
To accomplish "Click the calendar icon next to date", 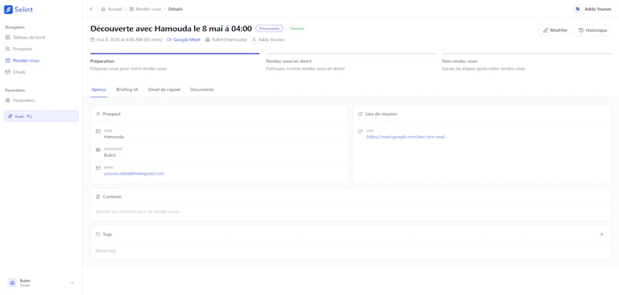I will 92,40.
